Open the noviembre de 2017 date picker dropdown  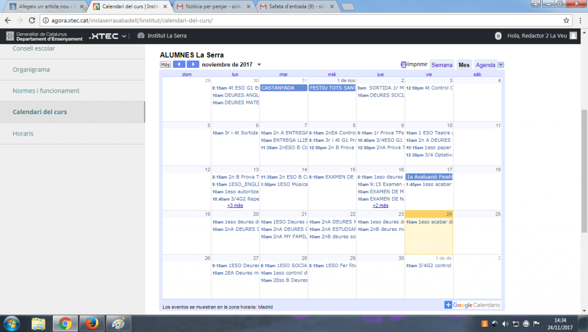[259, 64]
